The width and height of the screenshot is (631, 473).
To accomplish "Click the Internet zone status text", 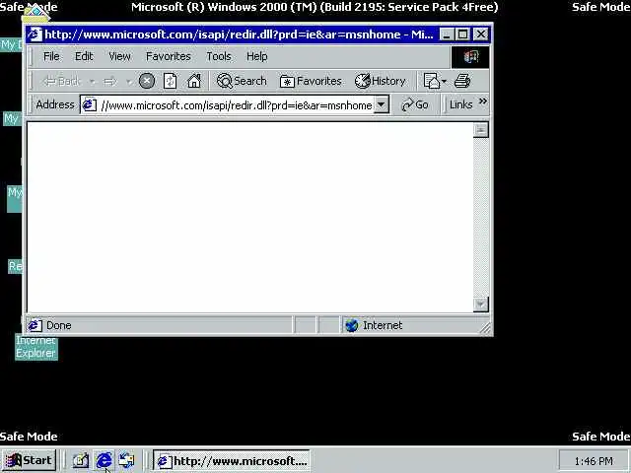I will tap(383, 325).
